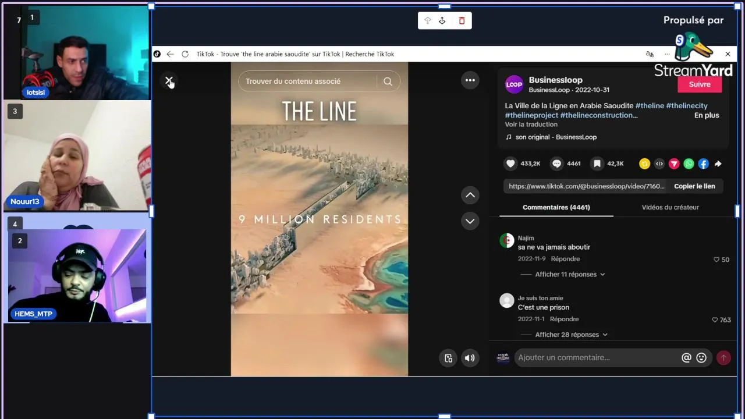This screenshot has width=745, height=419.
Task: Reply to C'est une prison comment
Action: tap(564, 319)
